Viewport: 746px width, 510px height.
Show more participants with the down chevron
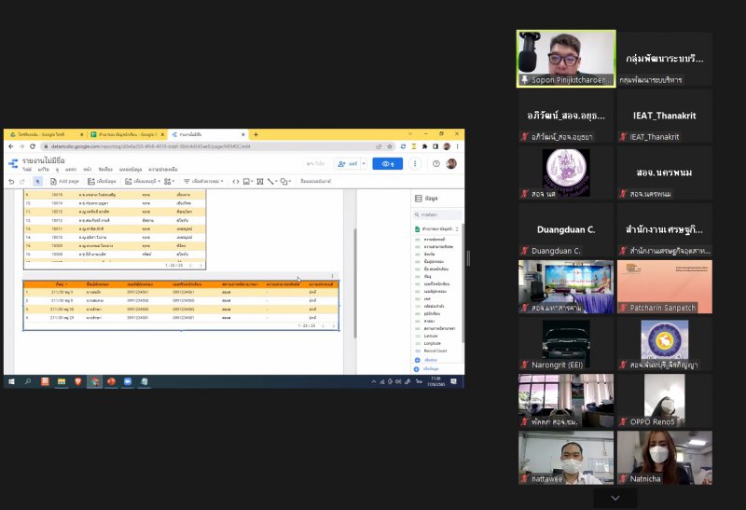pyautogui.click(x=615, y=498)
